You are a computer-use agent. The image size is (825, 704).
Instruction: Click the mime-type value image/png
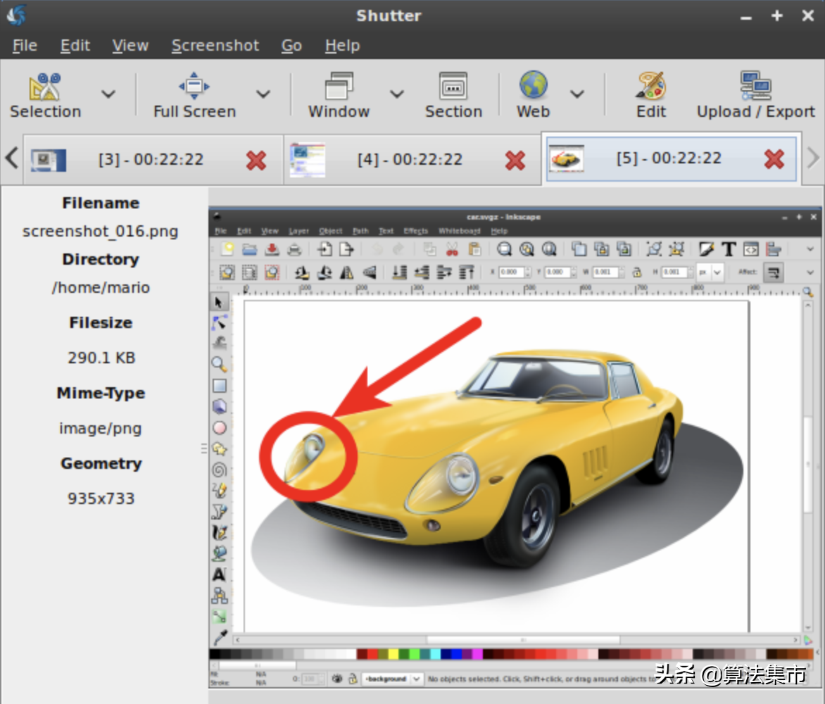(x=101, y=428)
